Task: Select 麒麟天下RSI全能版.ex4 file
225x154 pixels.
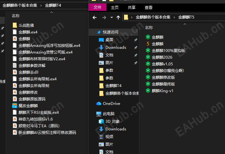Action: pyautogui.click(x=35, y=113)
